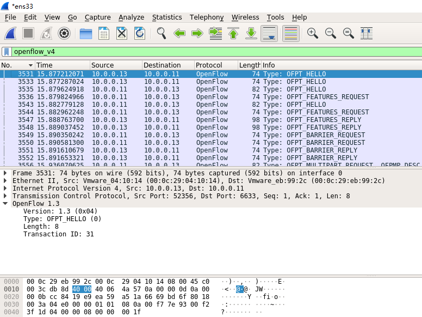The image size is (422, 317).
Task: Toggle auto-scroll during live capture
Action: point(269,33)
